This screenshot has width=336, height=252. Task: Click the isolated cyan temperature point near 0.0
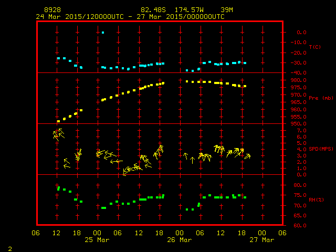click(103, 33)
